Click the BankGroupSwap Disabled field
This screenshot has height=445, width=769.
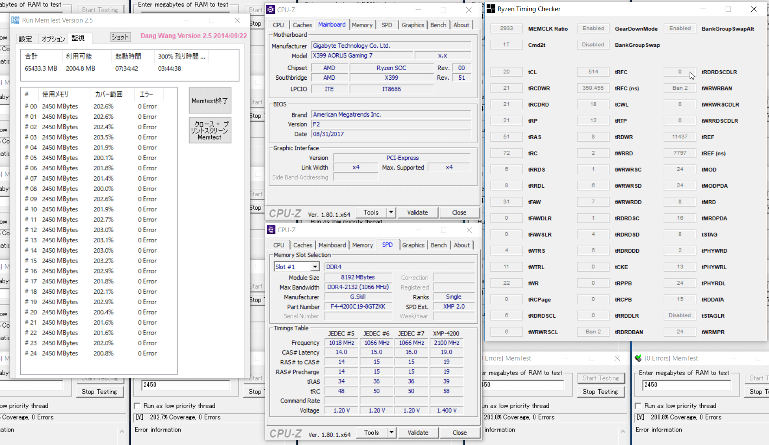(593, 45)
